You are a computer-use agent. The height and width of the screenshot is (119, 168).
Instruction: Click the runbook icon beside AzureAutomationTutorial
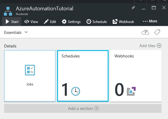tap(8, 11)
